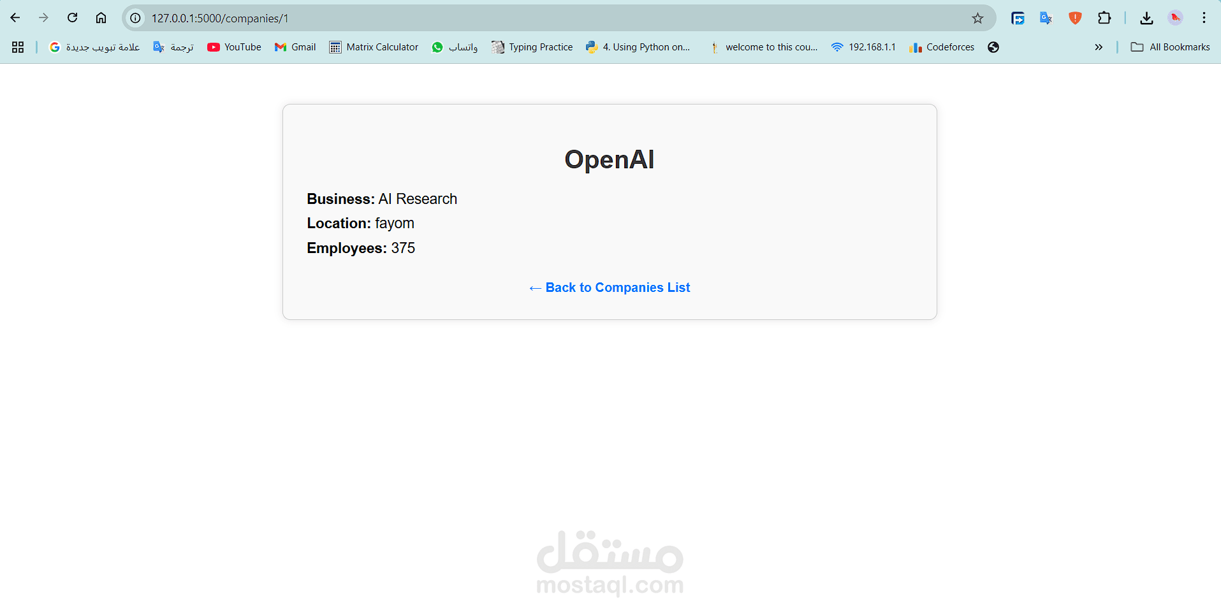
Task: Open the Typing Practice bookmark
Action: coord(532,47)
